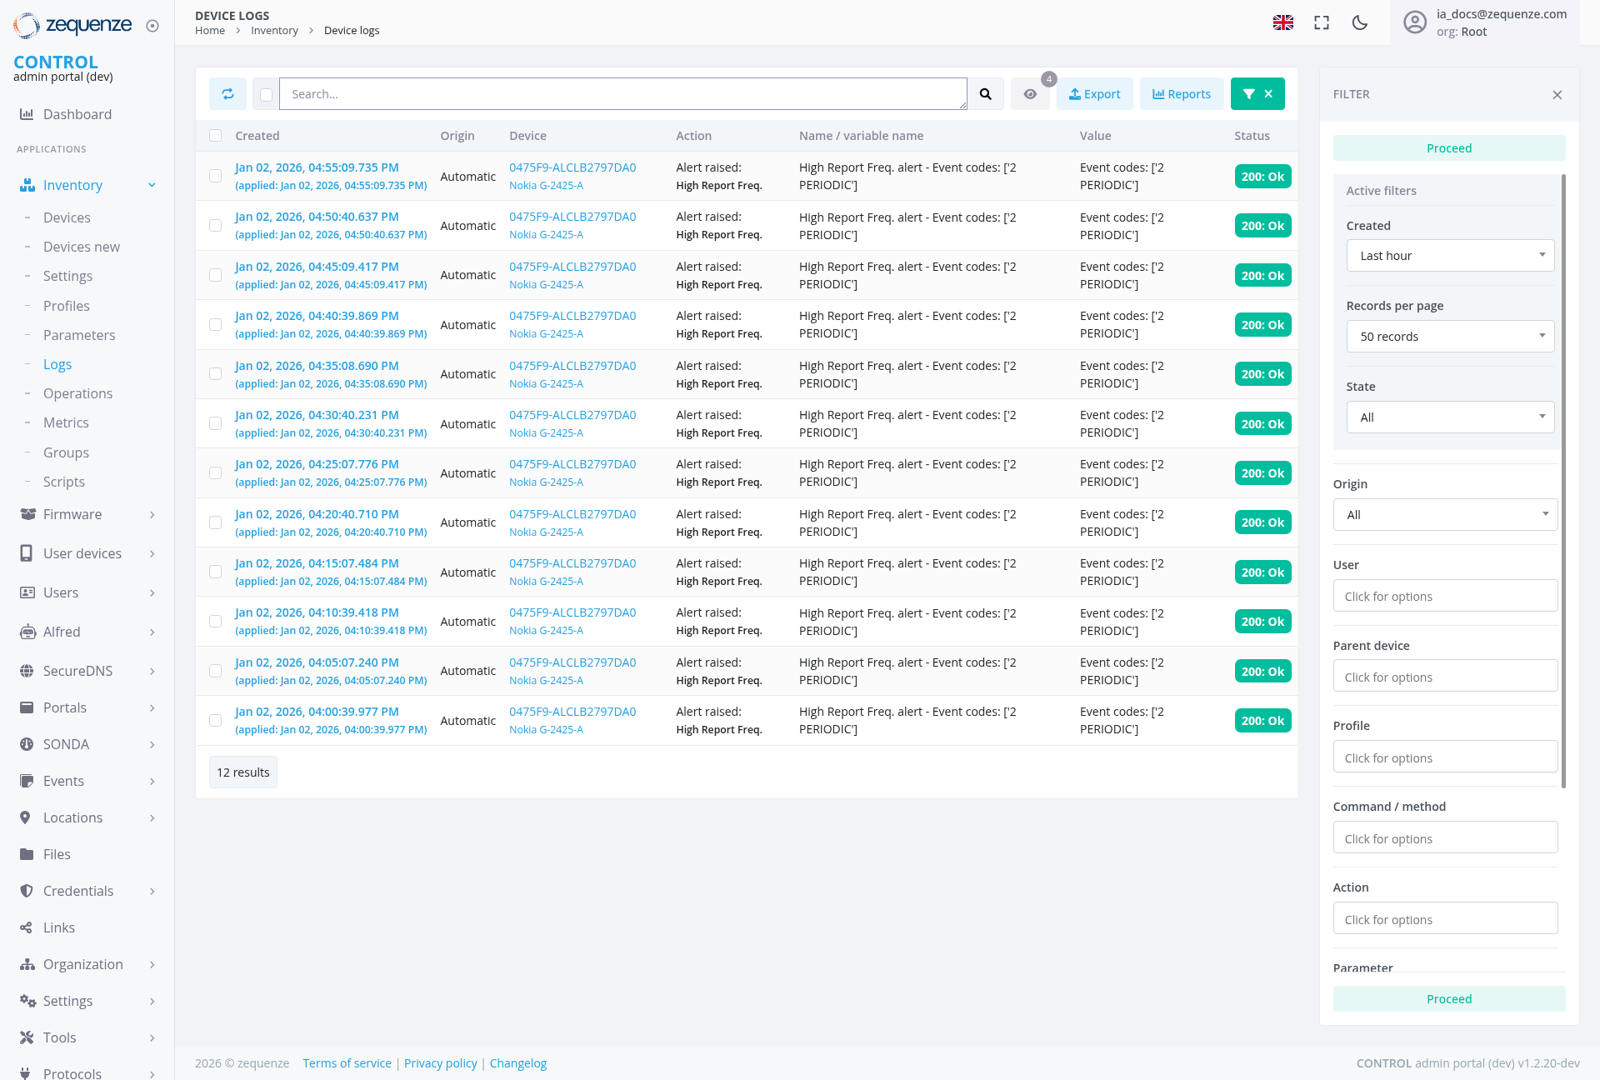Check the row created at 04:00:39.977 PM
This screenshot has width=1600, height=1080.
[215, 721]
